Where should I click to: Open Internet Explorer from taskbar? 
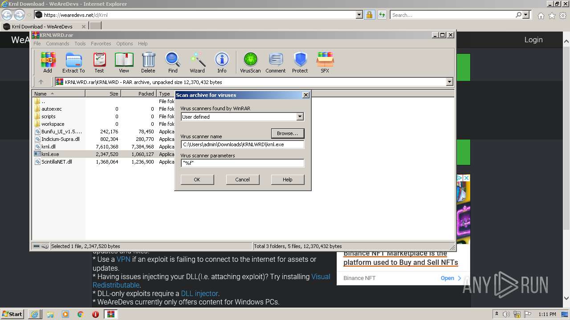34,314
